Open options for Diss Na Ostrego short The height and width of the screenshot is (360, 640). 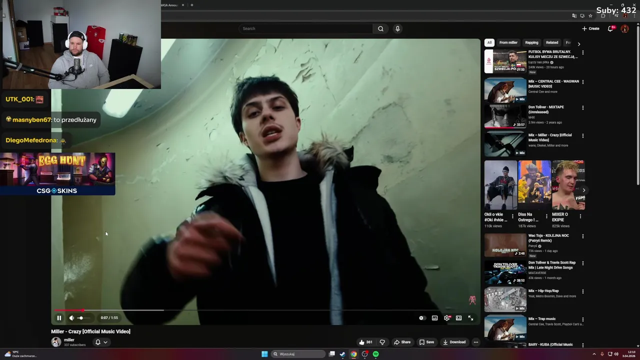(546, 216)
